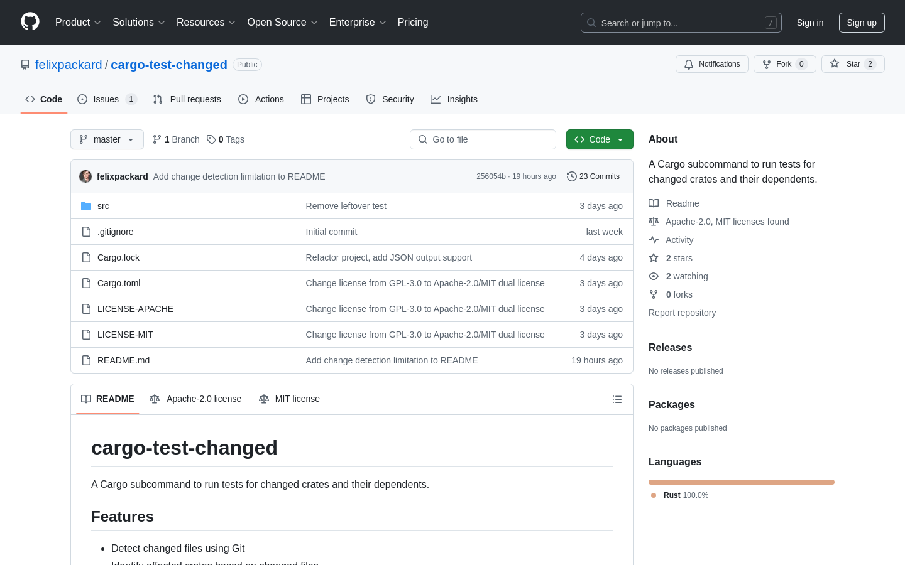Screen dimensions: 905x565
Task: Open felixpackard owner profile link
Action: coord(69,65)
